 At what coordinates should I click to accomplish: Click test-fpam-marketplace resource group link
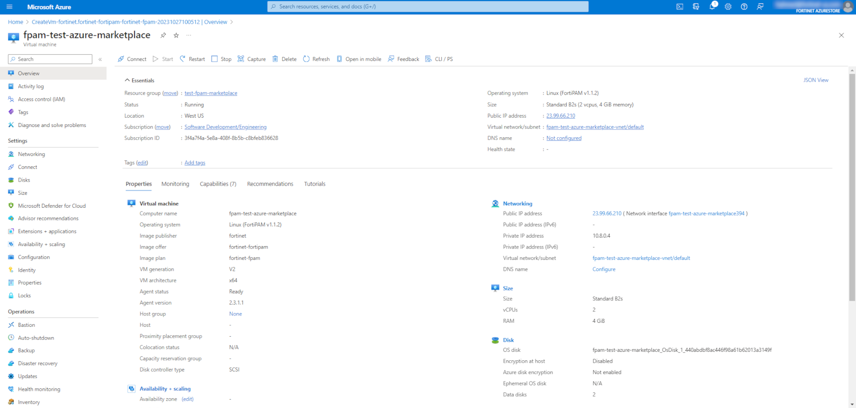tap(211, 93)
